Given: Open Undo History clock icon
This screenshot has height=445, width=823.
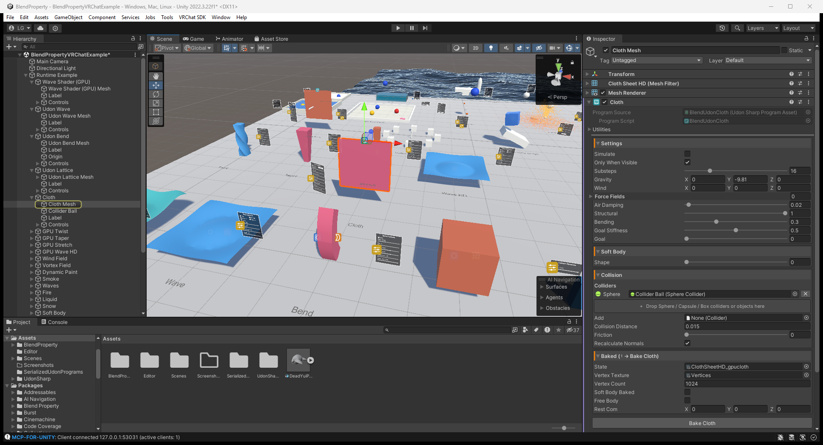Looking at the screenshot, I should (722, 28).
